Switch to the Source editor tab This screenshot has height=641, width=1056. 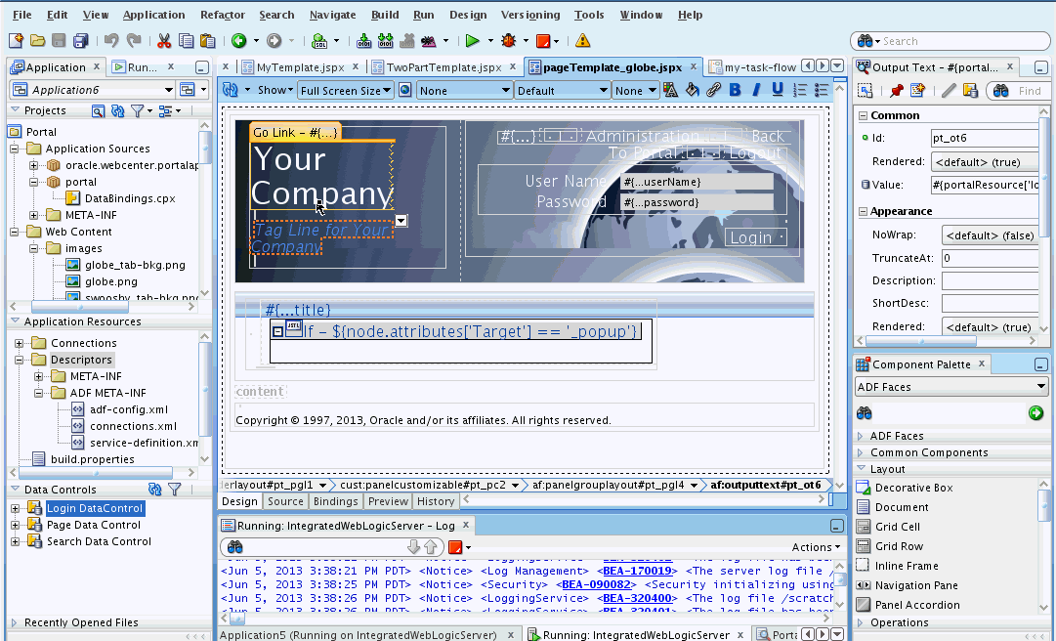tap(285, 501)
